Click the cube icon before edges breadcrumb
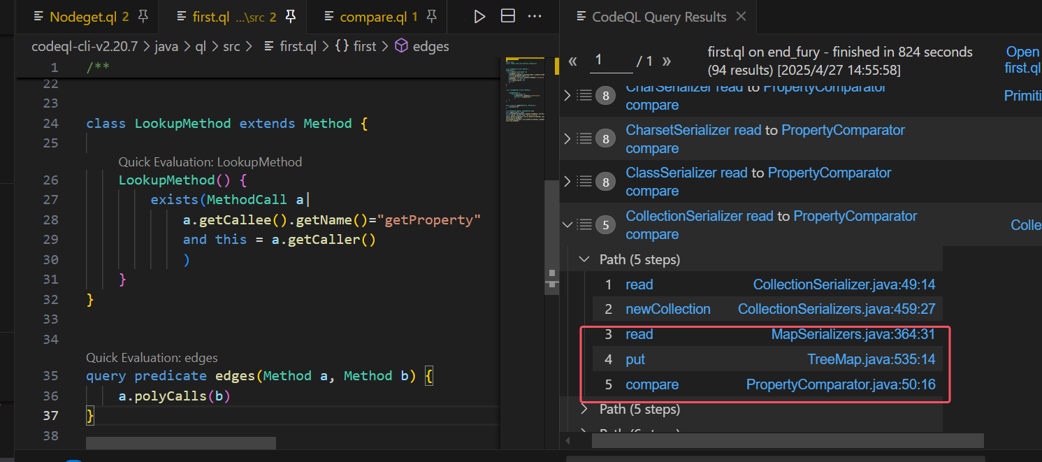Screen dimensions: 1042x462 coord(401,46)
